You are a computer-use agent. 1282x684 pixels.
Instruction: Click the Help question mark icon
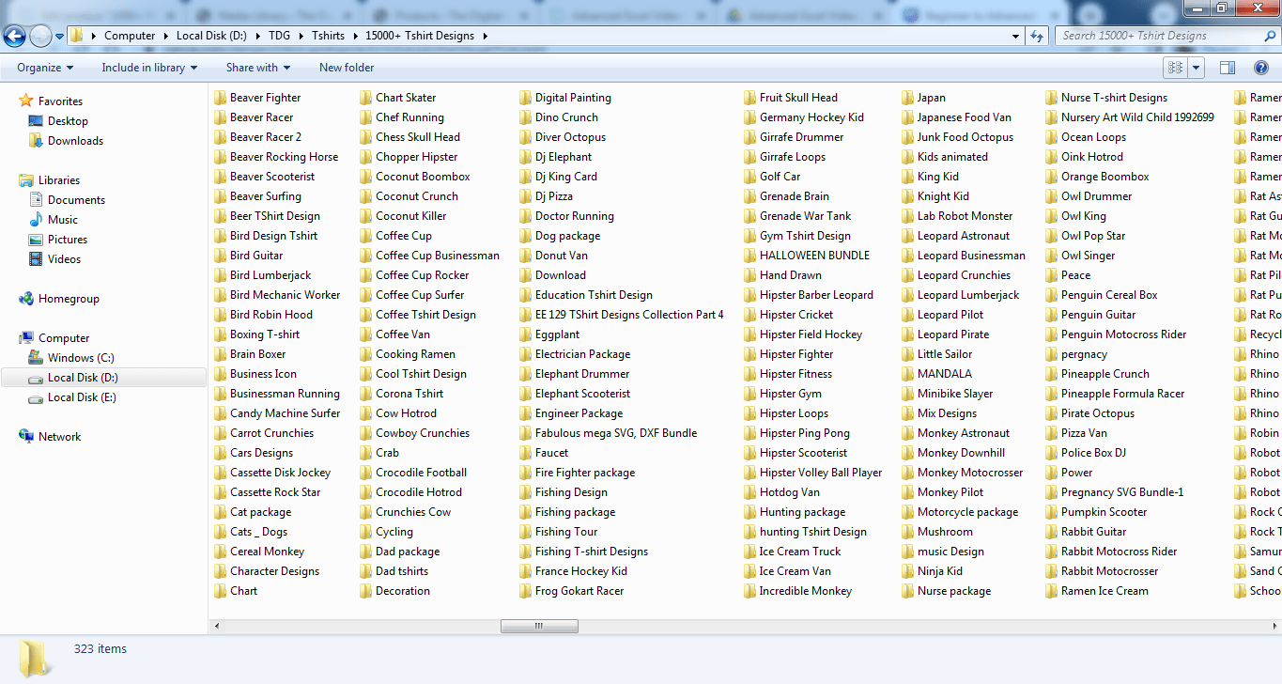1261,68
